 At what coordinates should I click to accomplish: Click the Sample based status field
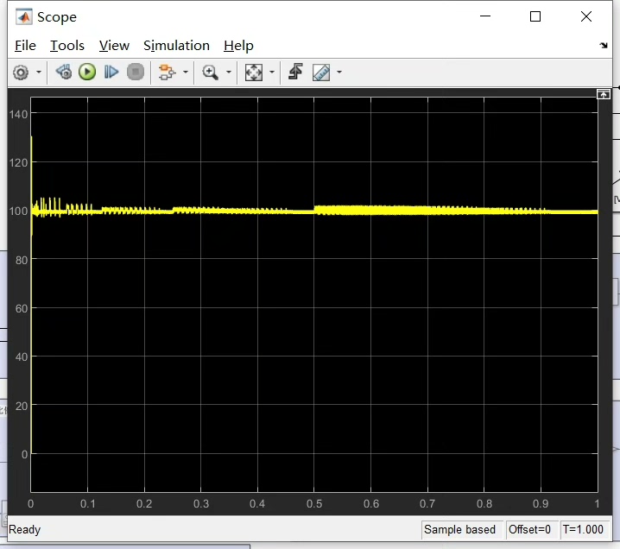[x=460, y=530]
